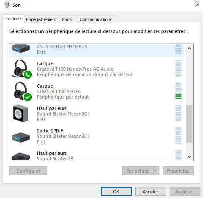Viewport: 203px width, 198px height.
Task: Open the Enregistrement tab
Action: pos(41,19)
